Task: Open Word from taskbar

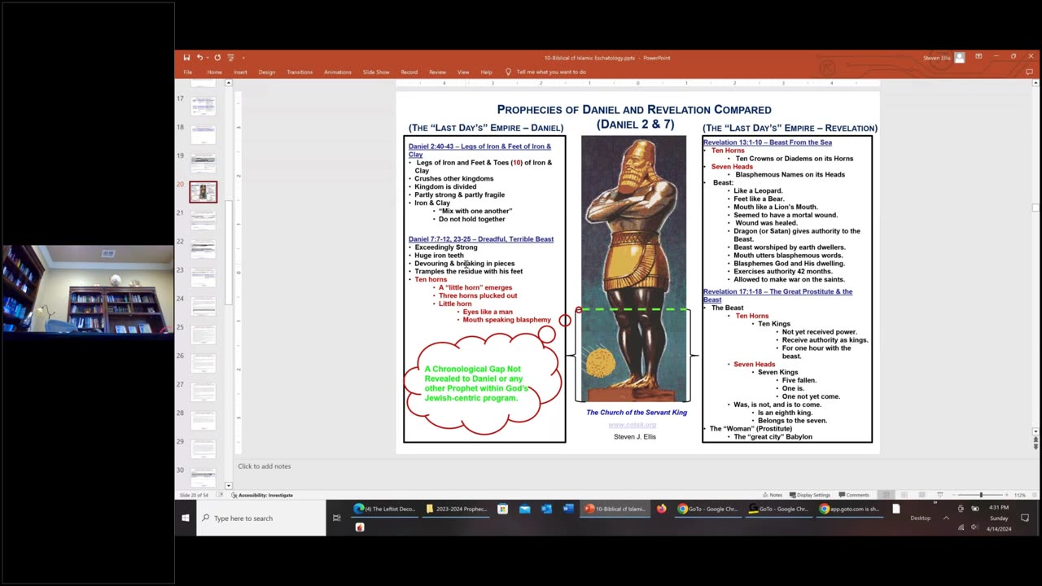Action: pyautogui.click(x=568, y=509)
